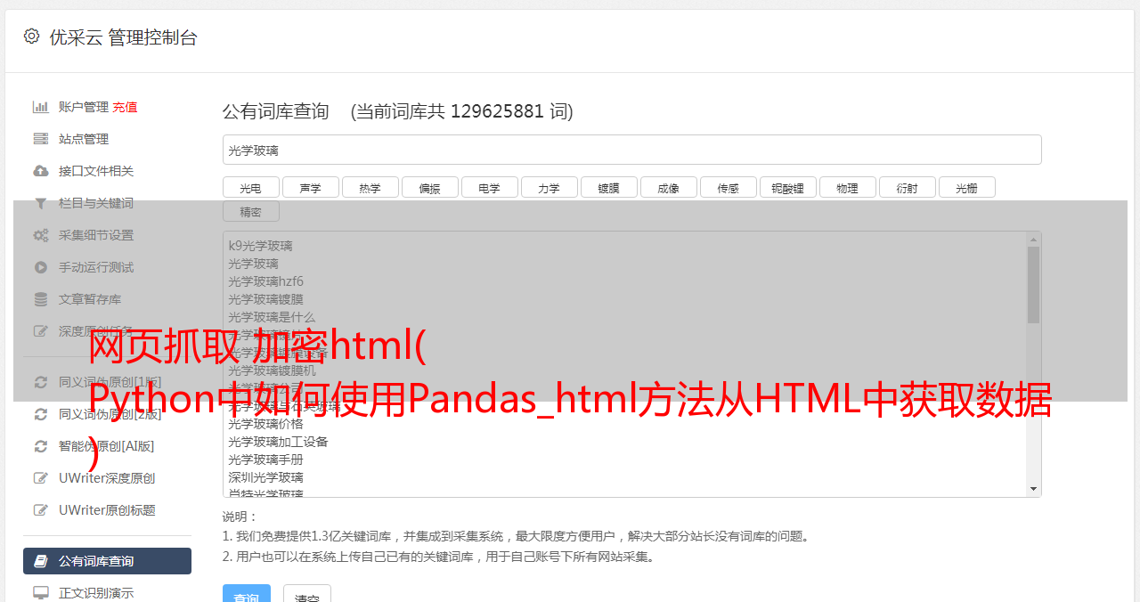Select the 站点管理 server icon
This screenshot has width=1140, height=602.
click(x=41, y=139)
